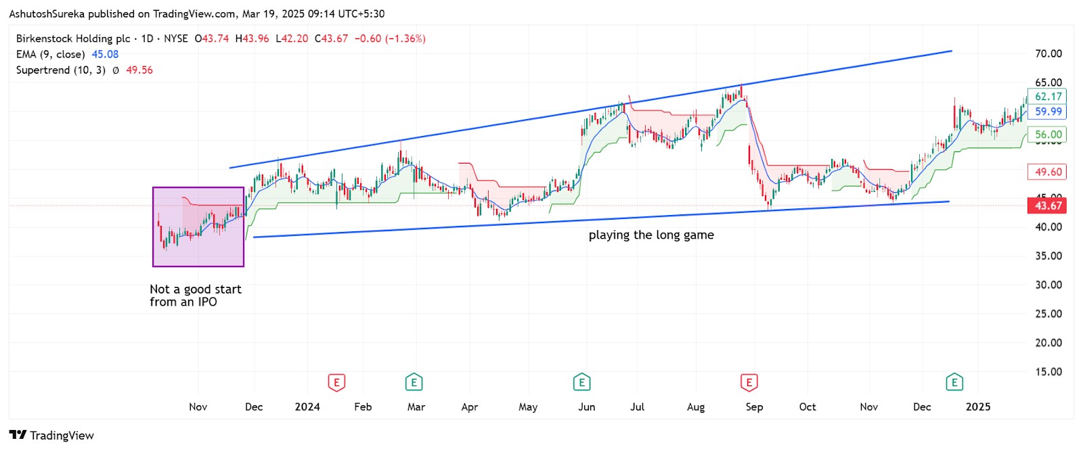Viewport: 1083px width, 451px height.
Task: Click the Oct time axis label
Action: click(808, 407)
